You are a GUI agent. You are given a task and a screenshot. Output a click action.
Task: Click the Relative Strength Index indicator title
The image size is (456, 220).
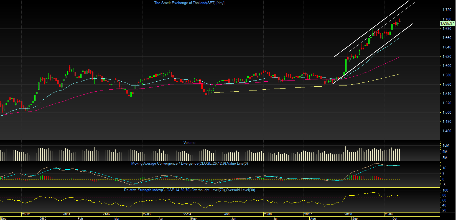pyautogui.click(x=189, y=190)
